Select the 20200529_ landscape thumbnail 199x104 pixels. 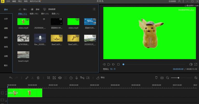[x=90, y=38]
